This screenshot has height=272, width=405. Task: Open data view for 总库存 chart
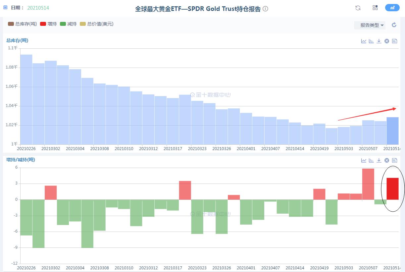[394, 41]
